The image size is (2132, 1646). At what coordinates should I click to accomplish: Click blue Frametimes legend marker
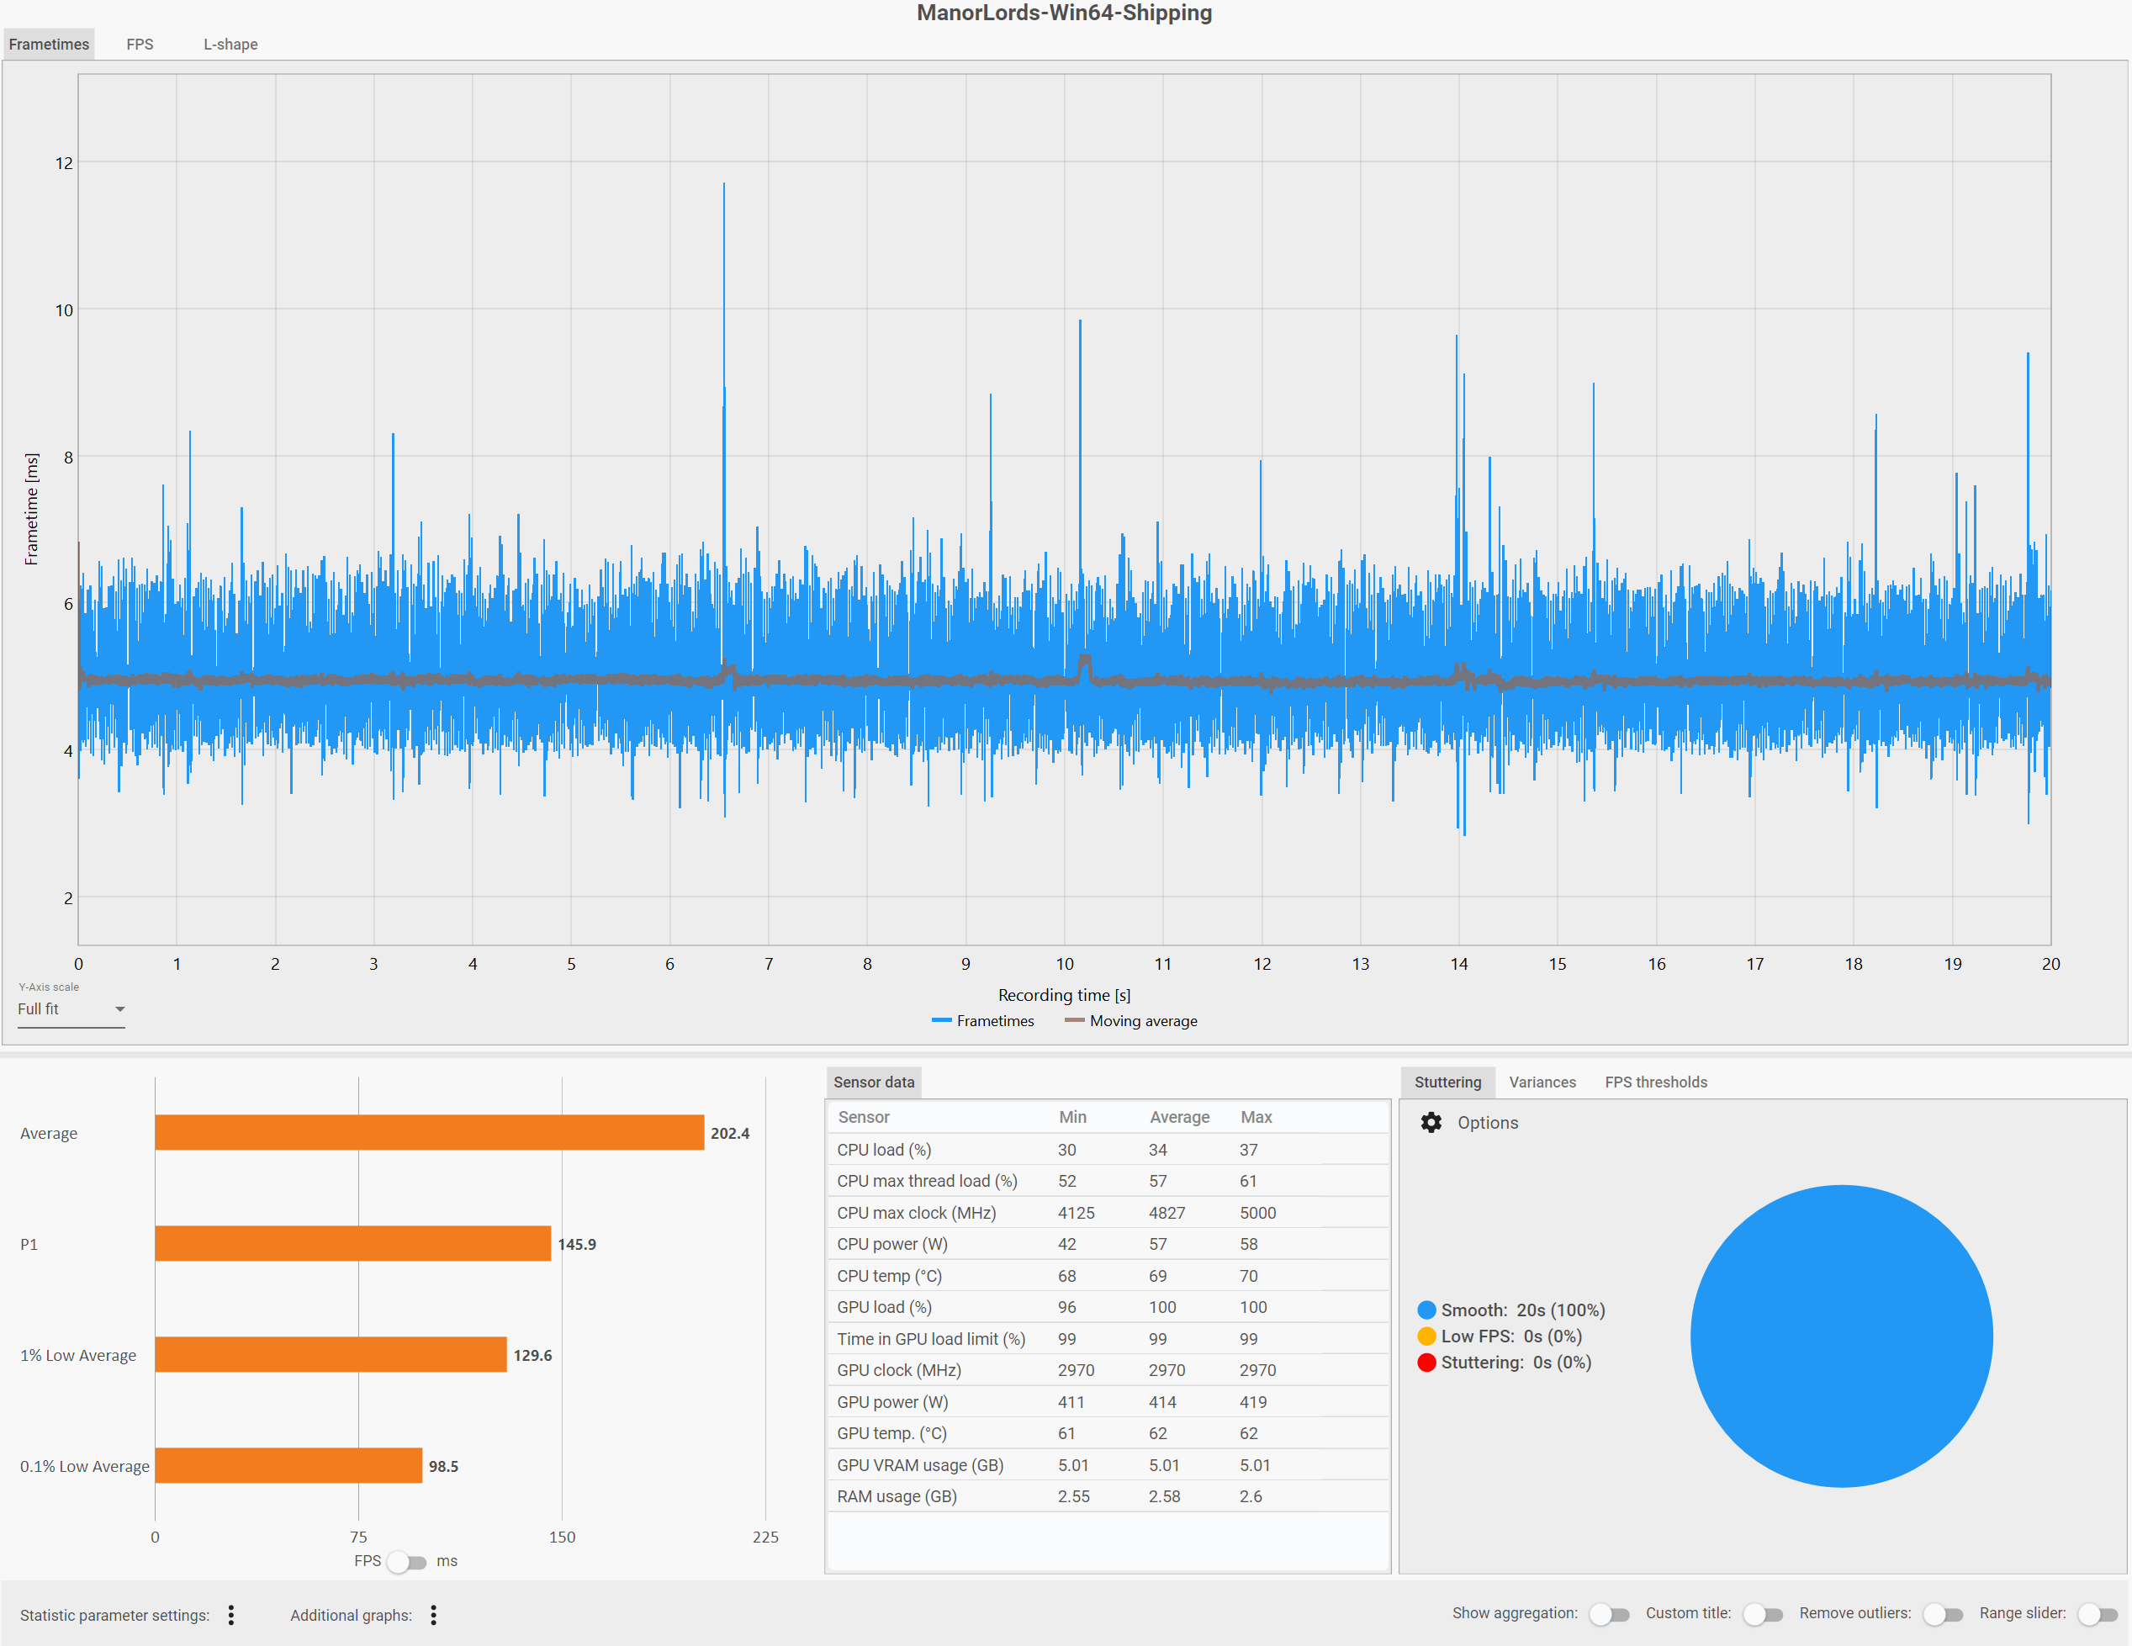941,1020
